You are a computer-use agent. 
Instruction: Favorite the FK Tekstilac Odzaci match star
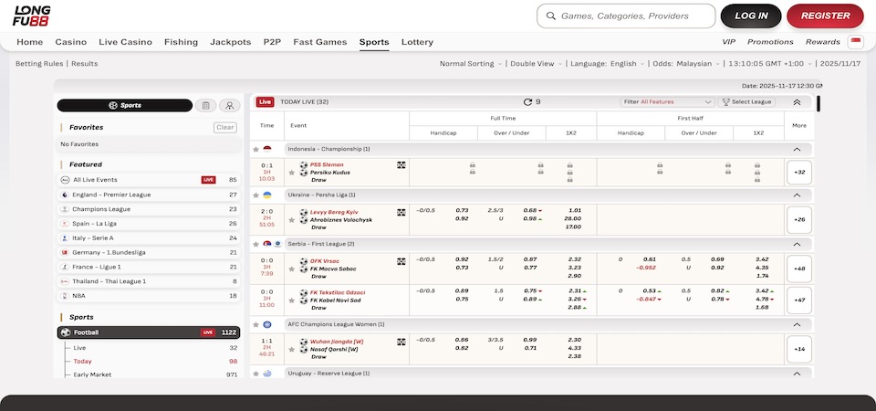click(291, 300)
